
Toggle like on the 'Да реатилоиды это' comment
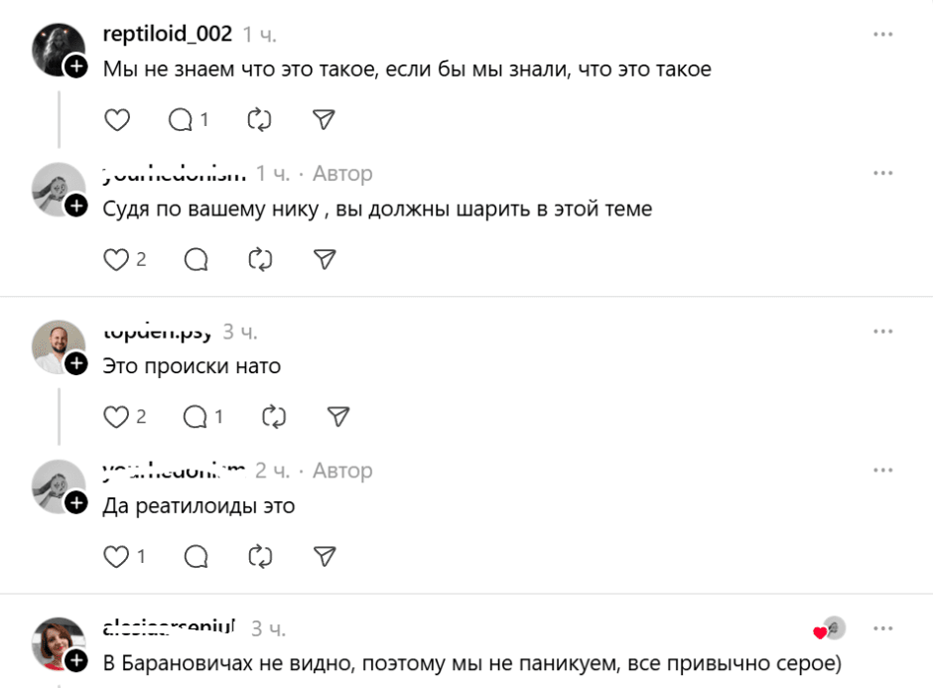click(x=116, y=556)
